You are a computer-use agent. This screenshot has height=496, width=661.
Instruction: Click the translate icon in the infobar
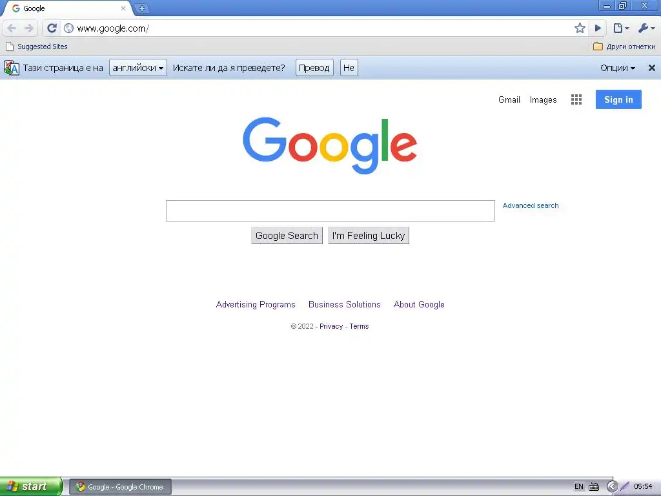pos(12,67)
